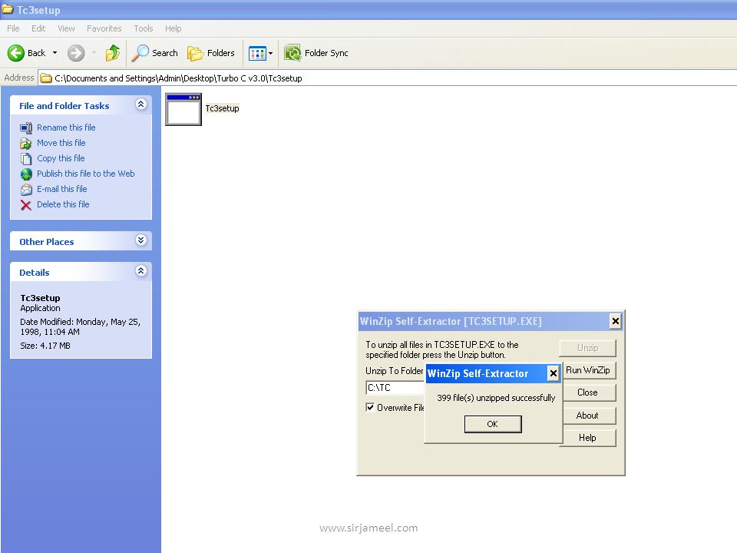The image size is (737, 553).
Task: Click the Tc3setup title bar folder icon
Action: [x=8, y=9]
